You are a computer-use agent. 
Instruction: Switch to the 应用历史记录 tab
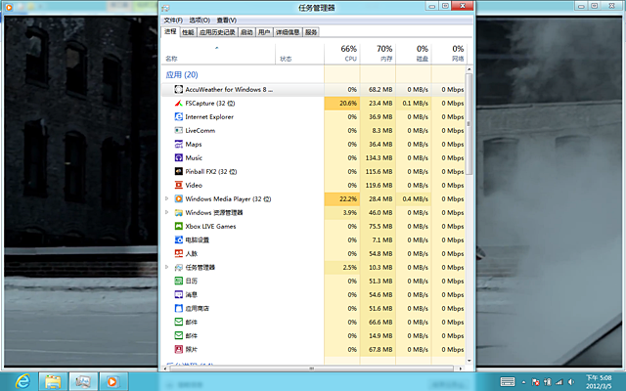pos(217,32)
